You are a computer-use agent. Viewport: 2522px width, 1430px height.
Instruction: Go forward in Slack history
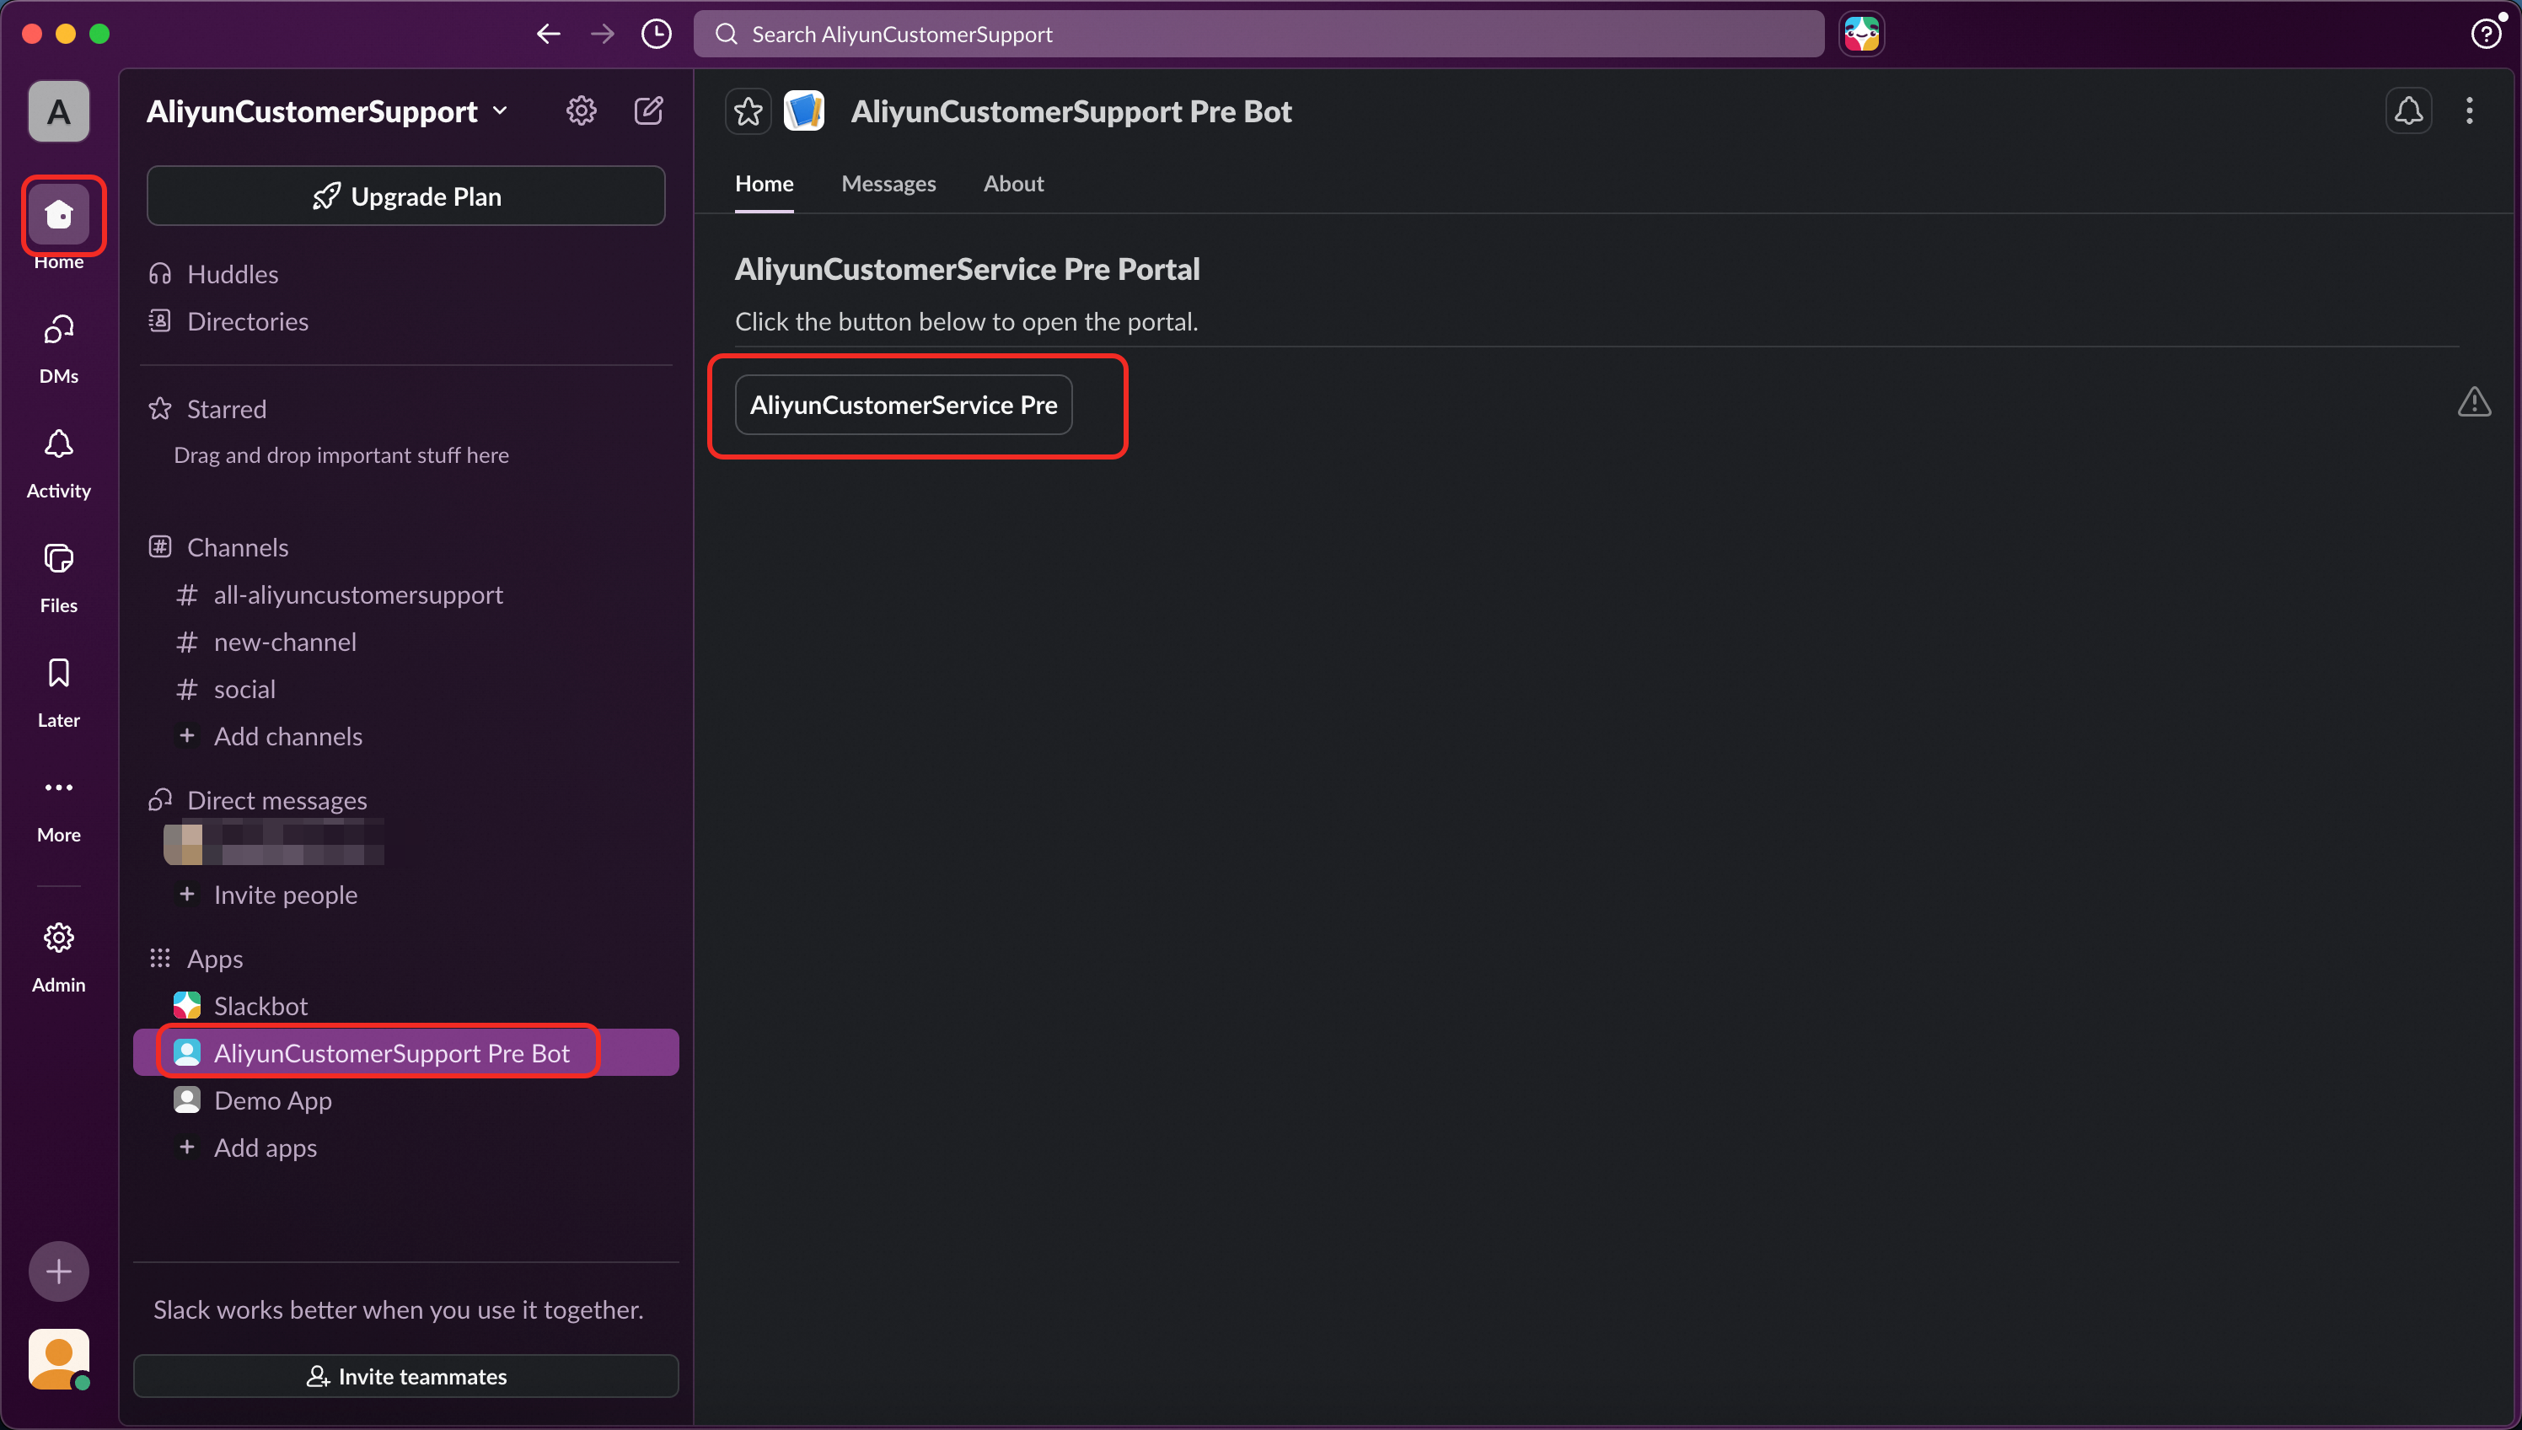click(602, 35)
